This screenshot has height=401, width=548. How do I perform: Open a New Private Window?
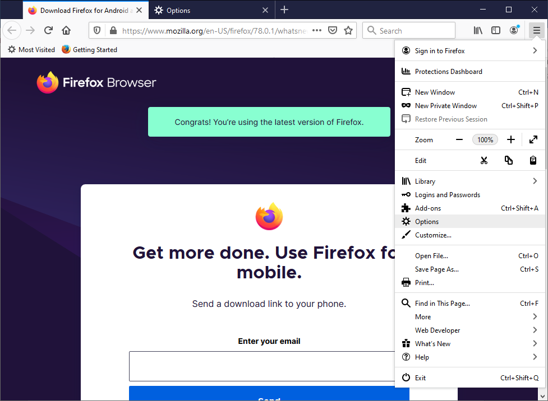click(445, 105)
